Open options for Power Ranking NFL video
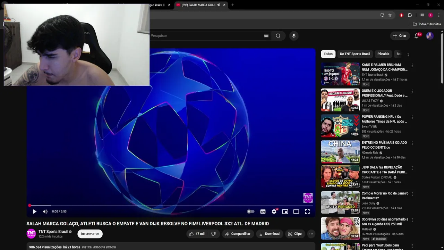The width and height of the screenshot is (444, 250). coord(412,117)
